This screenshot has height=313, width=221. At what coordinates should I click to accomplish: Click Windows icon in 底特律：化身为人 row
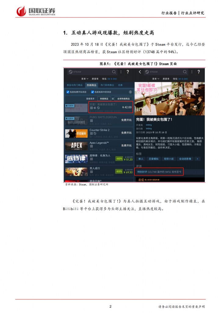click(x=91, y=159)
